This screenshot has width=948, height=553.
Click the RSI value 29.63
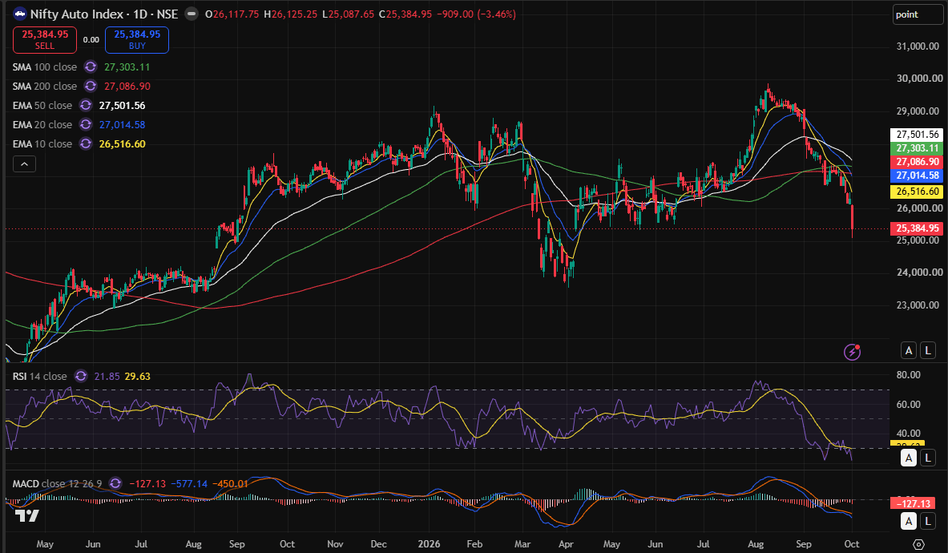click(x=137, y=377)
